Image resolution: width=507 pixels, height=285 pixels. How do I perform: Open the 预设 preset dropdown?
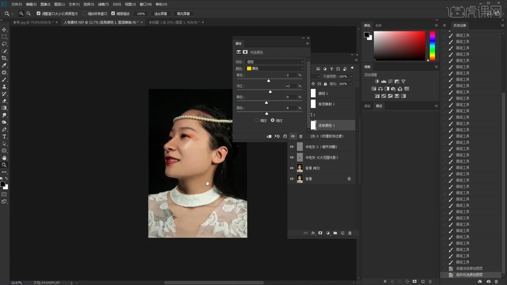(275, 62)
